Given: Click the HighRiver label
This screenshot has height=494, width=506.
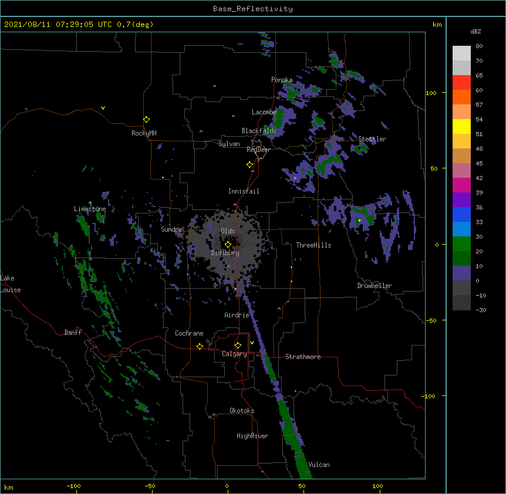Looking at the screenshot, I should pyautogui.click(x=252, y=436).
